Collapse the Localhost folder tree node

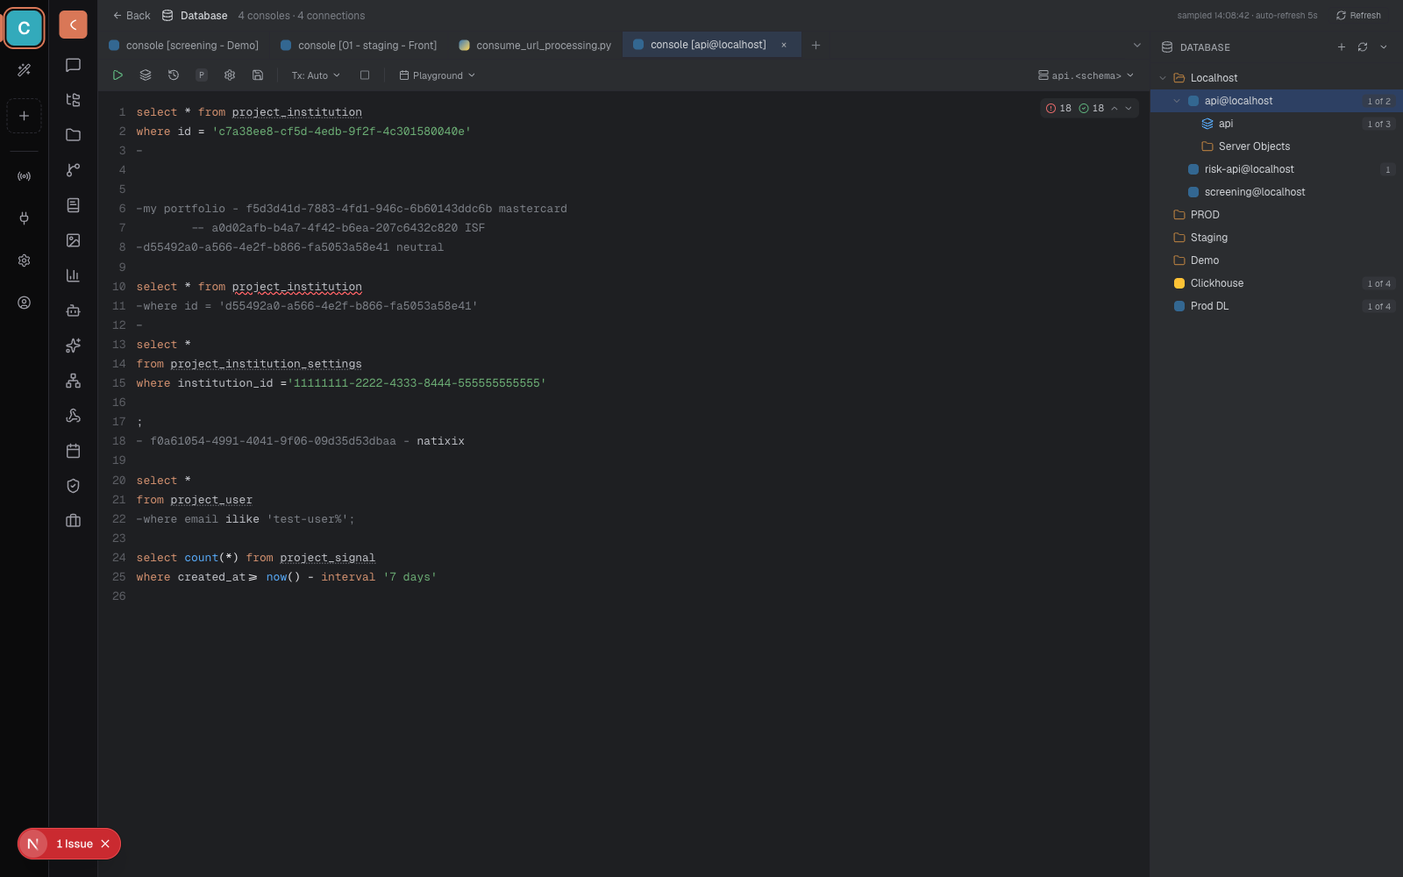1163,78
